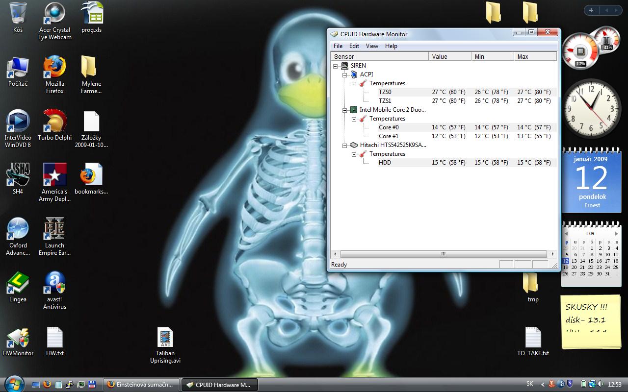Select the HDD temperature row
This screenshot has height=392, width=628.
point(467,163)
